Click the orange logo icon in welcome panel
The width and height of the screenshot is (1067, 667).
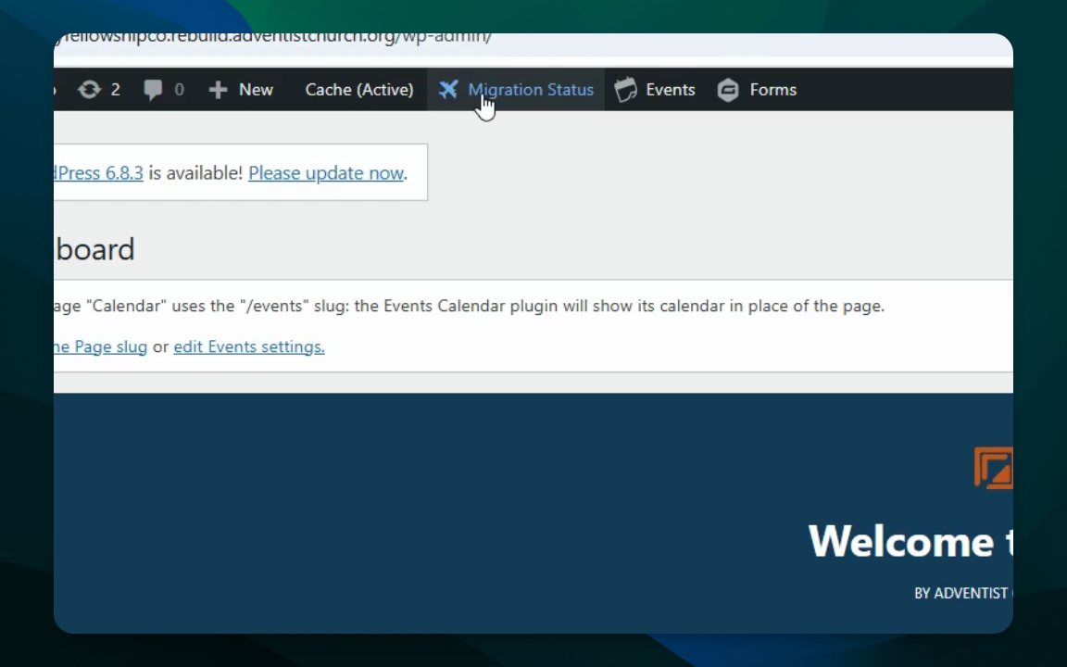(x=994, y=468)
